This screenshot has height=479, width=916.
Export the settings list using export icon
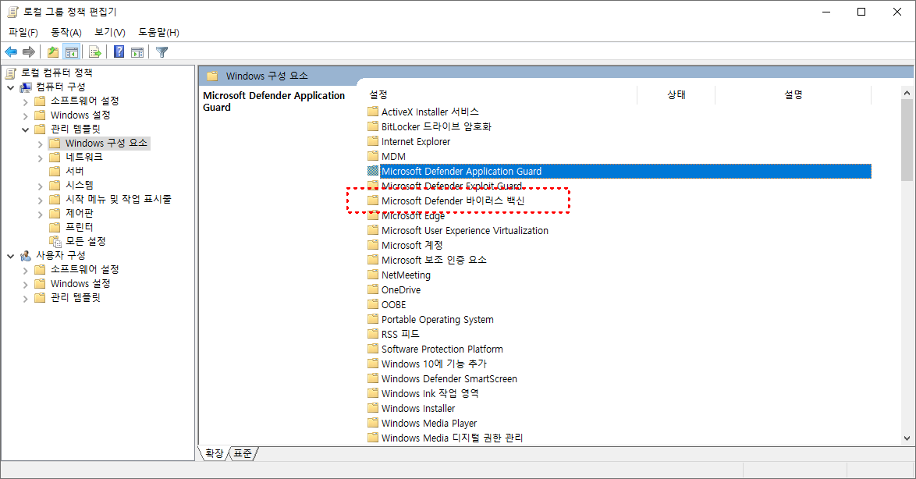pos(94,51)
